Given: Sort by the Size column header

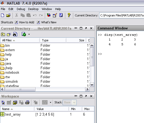Looking at the screenshot, I should (x=76, y=40).
